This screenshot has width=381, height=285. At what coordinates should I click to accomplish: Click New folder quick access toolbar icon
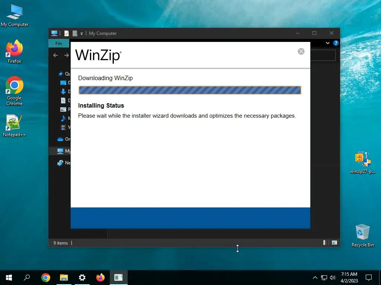pyautogui.click(x=75, y=33)
